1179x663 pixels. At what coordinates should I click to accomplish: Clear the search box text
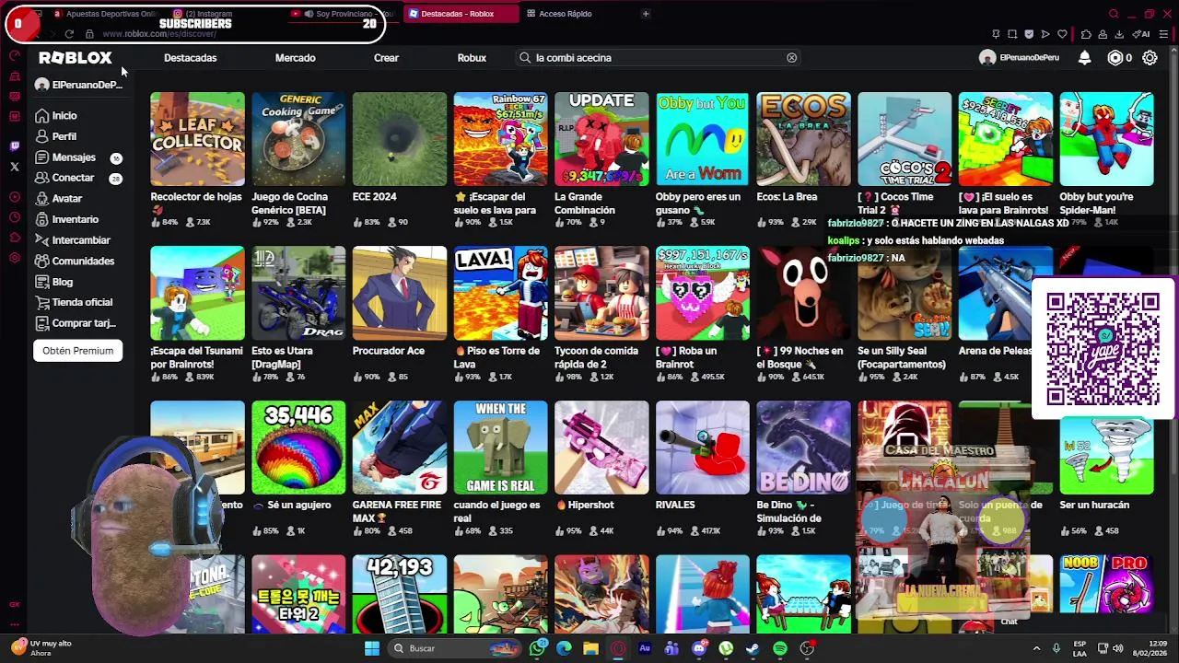(791, 58)
